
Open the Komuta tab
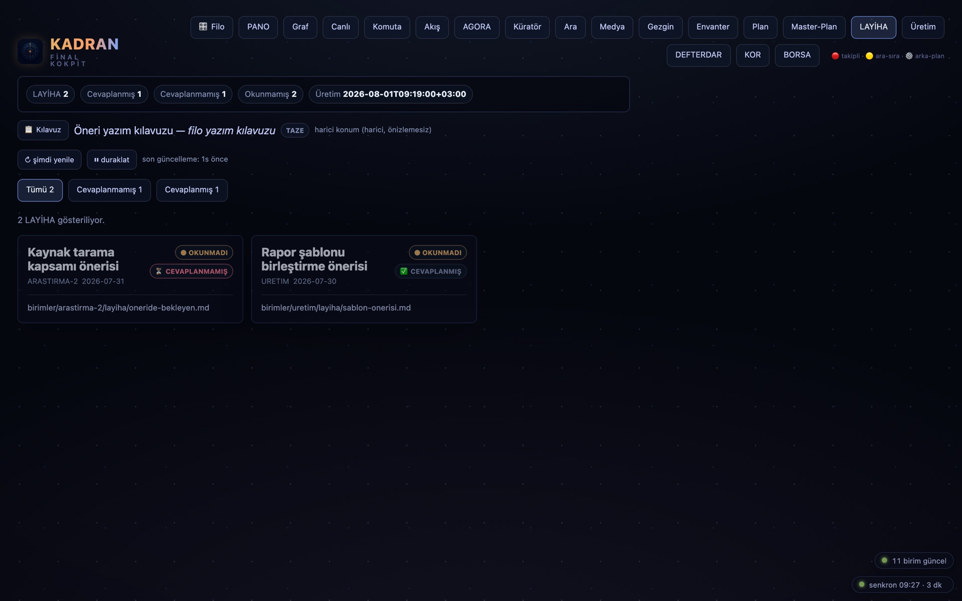coord(387,27)
